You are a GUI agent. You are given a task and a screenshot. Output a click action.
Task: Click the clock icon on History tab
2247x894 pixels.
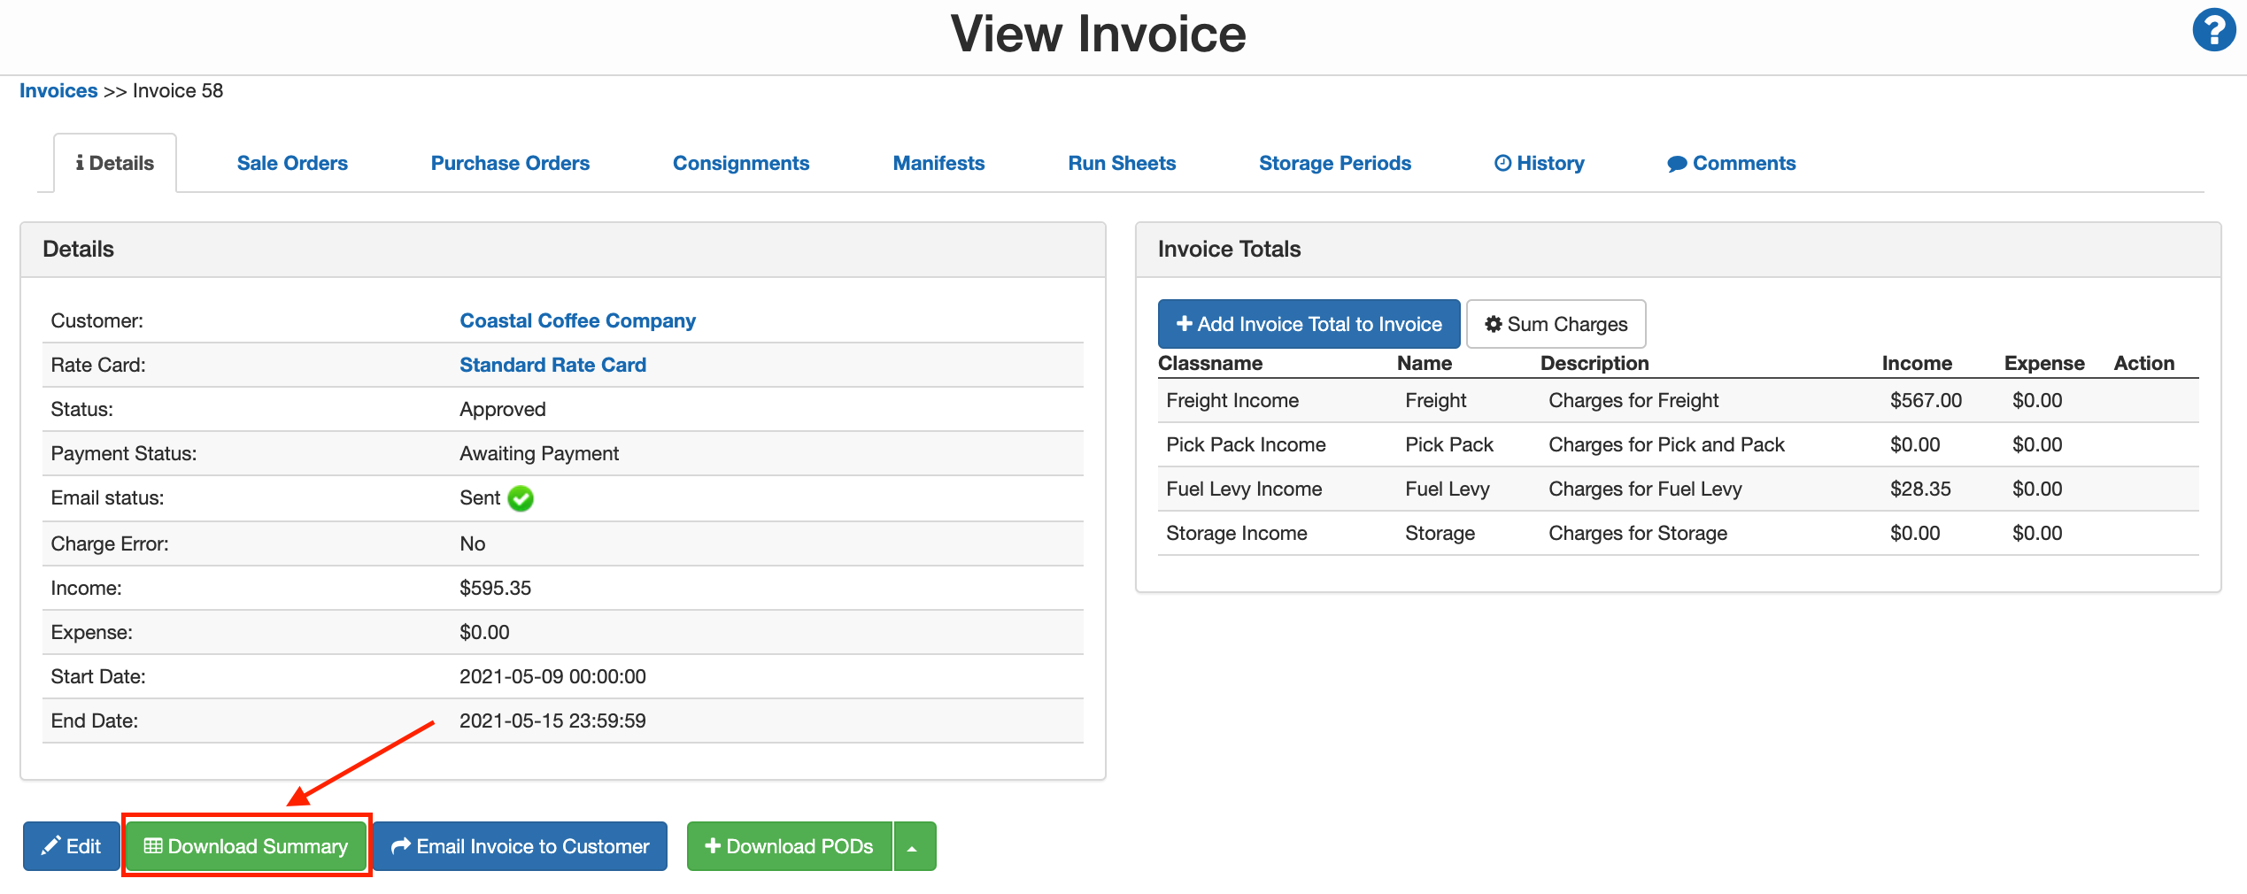tap(1502, 162)
